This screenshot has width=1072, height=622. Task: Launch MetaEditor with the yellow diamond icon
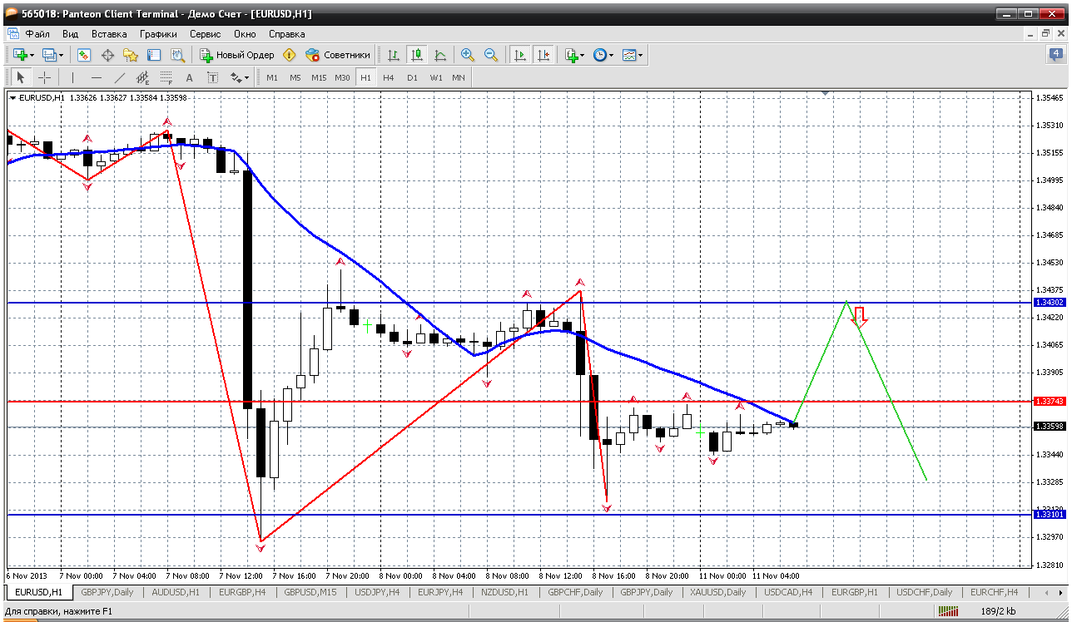coord(290,55)
